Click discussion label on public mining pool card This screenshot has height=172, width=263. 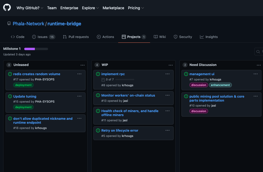(199, 111)
